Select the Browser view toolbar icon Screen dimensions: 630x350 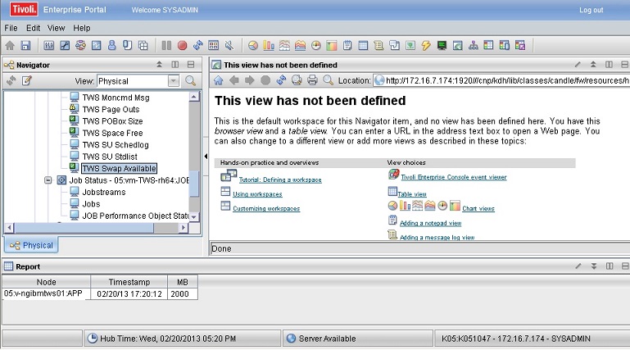pos(458,45)
